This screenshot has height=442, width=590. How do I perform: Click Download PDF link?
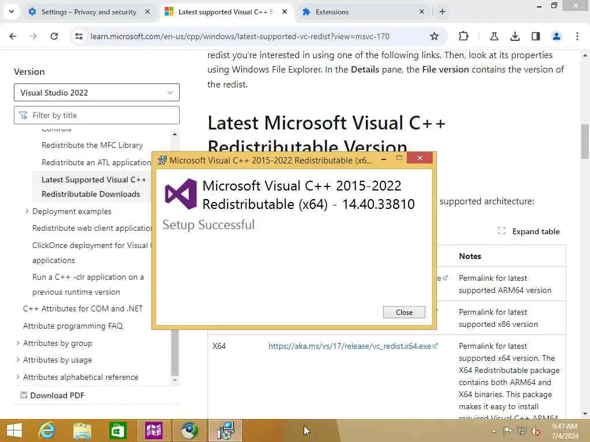pos(52,395)
